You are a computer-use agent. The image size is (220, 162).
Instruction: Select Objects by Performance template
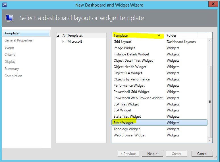point(159,79)
